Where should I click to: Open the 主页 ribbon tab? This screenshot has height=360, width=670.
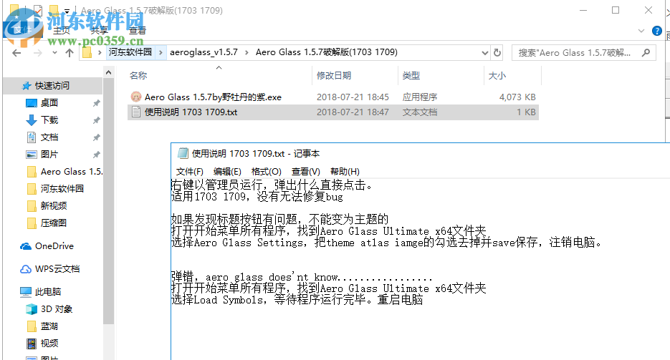click(x=62, y=30)
